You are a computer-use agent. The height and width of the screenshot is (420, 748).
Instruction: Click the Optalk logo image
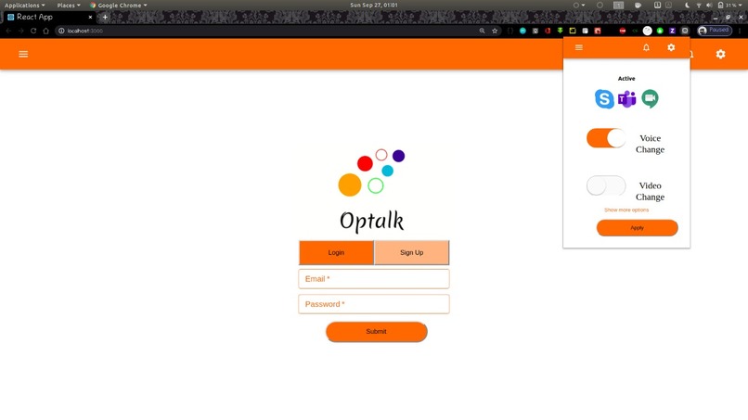click(x=371, y=190)
